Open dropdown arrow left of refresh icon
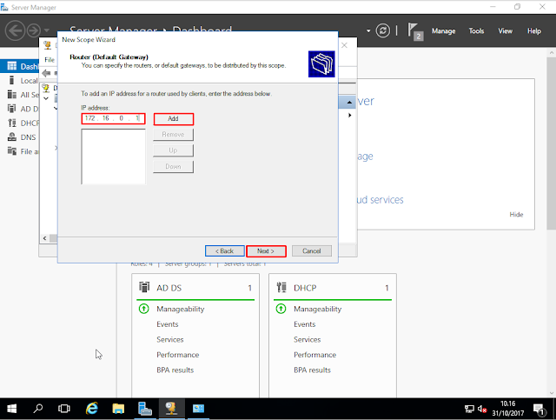Screen dimensions: 556x420 (x=368, y=31)
